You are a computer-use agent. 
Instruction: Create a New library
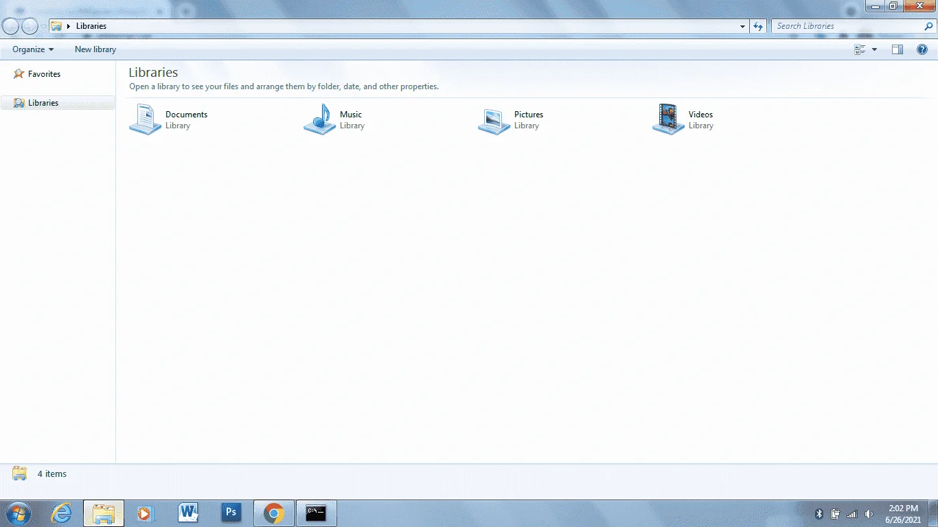(95, 49)
